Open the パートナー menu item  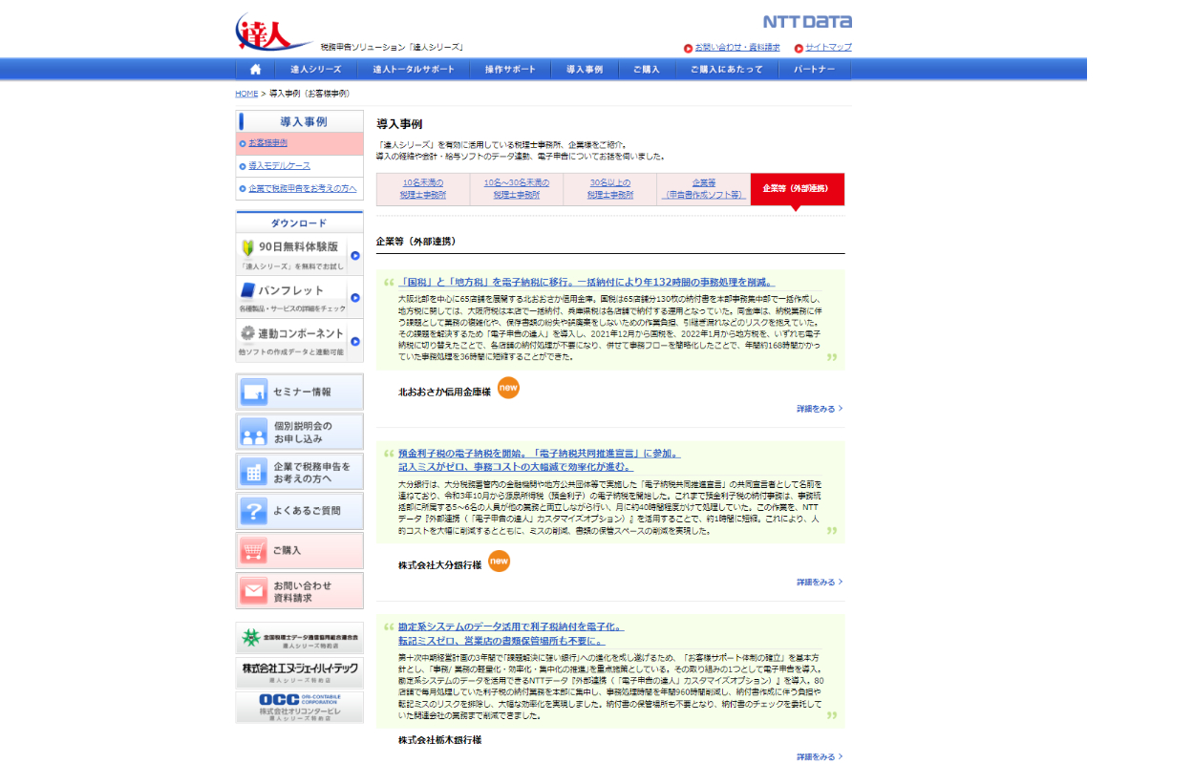[815, 70]
